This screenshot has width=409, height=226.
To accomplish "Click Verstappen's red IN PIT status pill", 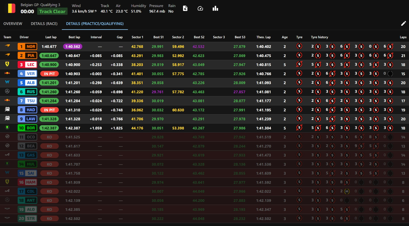I will coord(49,74).
